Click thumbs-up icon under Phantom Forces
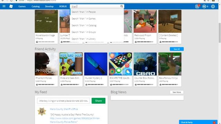 pyautogui.click(x=37, y=84)
